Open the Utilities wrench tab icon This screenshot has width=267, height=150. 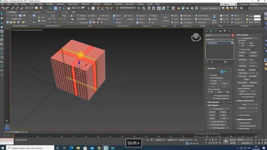(x=229, y=31)
